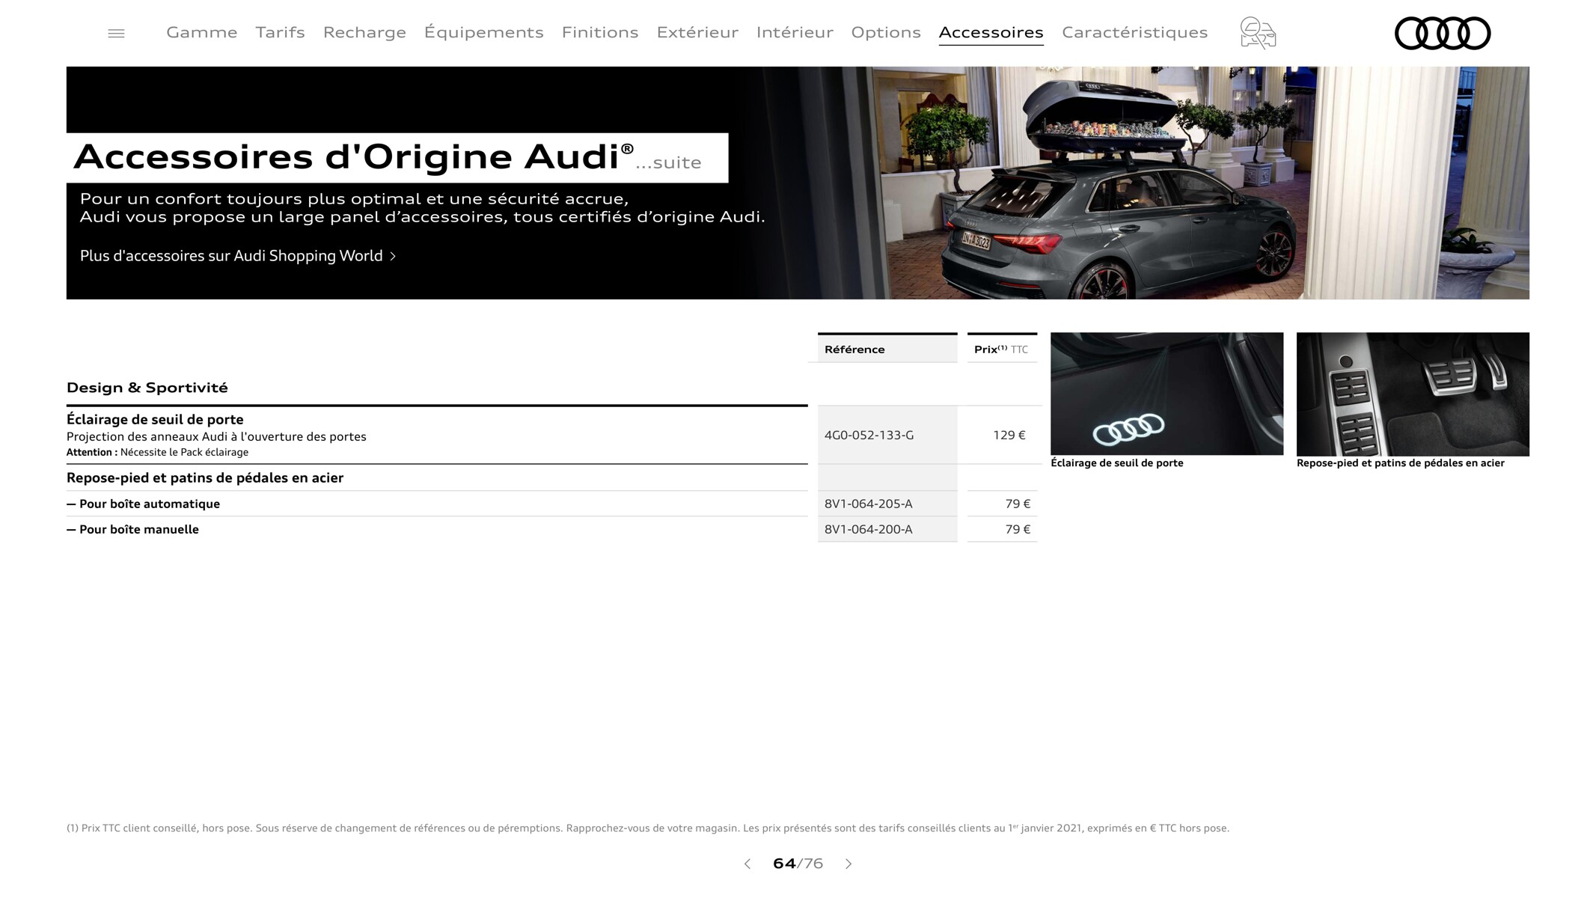This screenshot has height=898, width=1596.
Task: Click the Pour boîte manuelle row
Action: tap(437, 529)
